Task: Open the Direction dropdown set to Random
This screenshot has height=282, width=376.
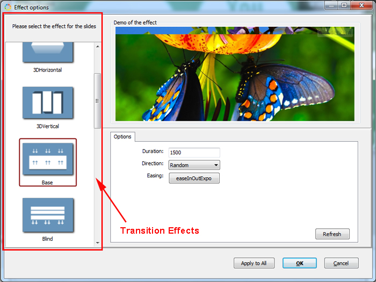Action: point(194,165)
